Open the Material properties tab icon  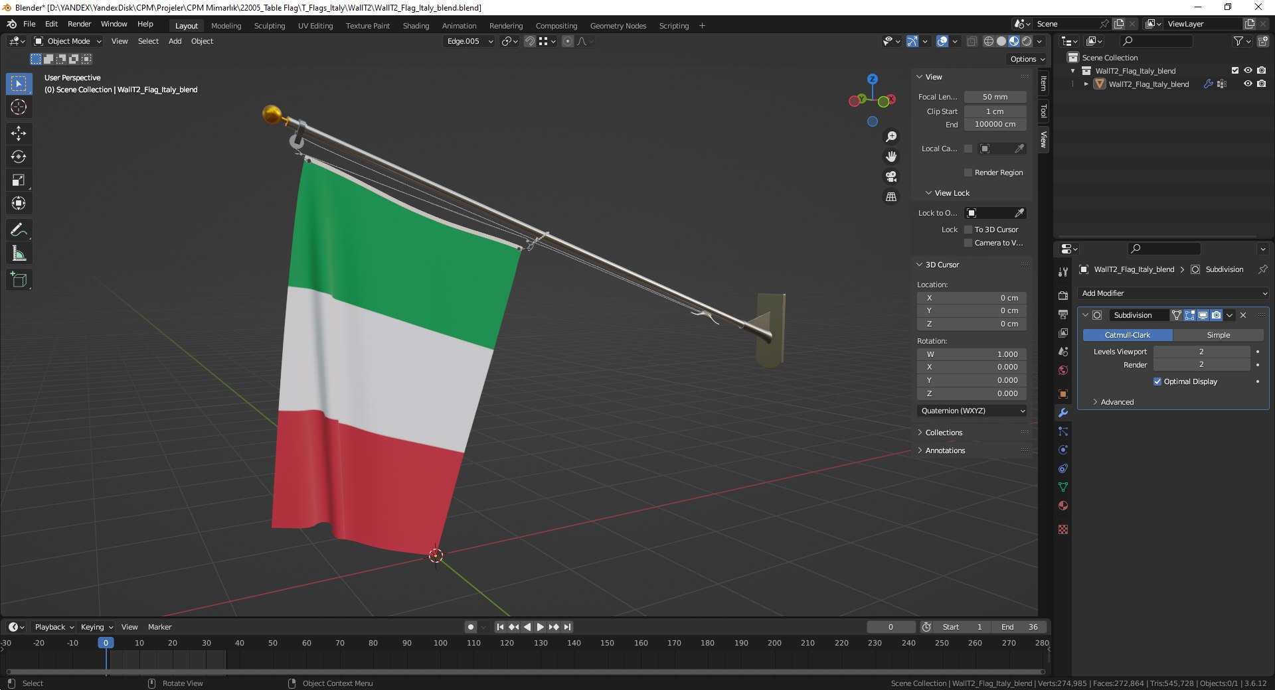tap(1063, 506)
